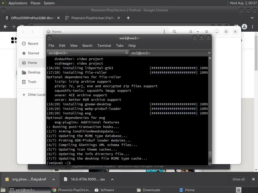
Task: Switch to Software in taskbar
Action: pos(105,190)
